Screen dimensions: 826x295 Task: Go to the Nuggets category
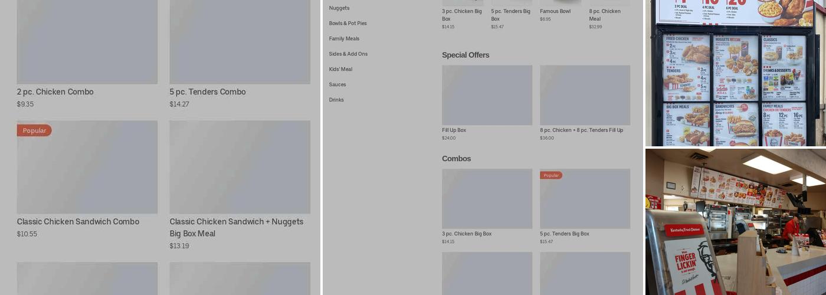click(339, 8)
